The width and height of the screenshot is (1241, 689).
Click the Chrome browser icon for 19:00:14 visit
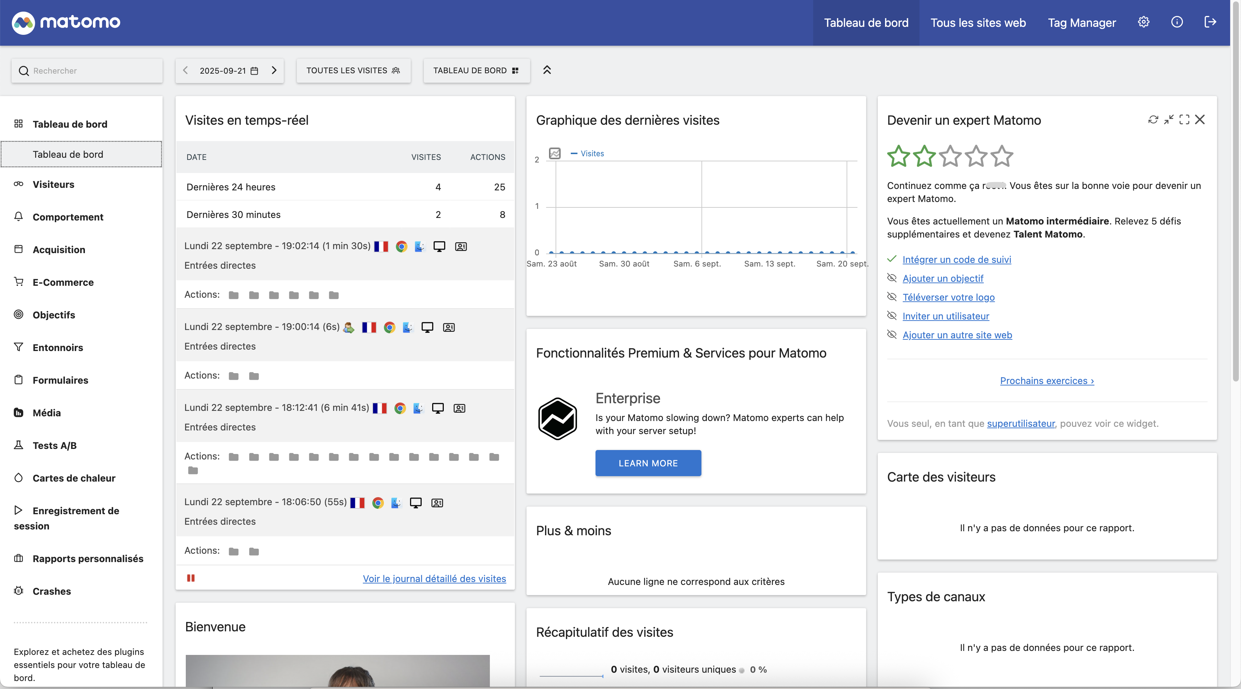(390, 327)
